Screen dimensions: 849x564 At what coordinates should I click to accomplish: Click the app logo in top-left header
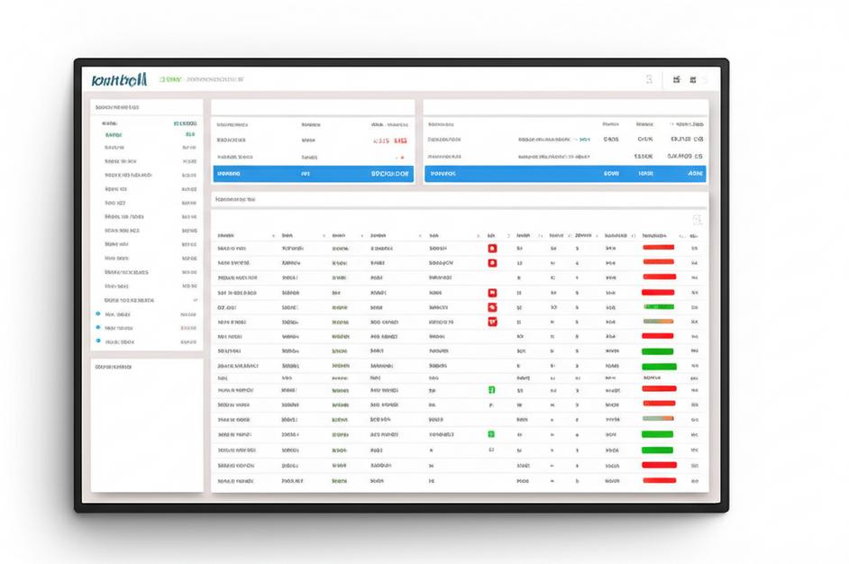tap(119, 80)
